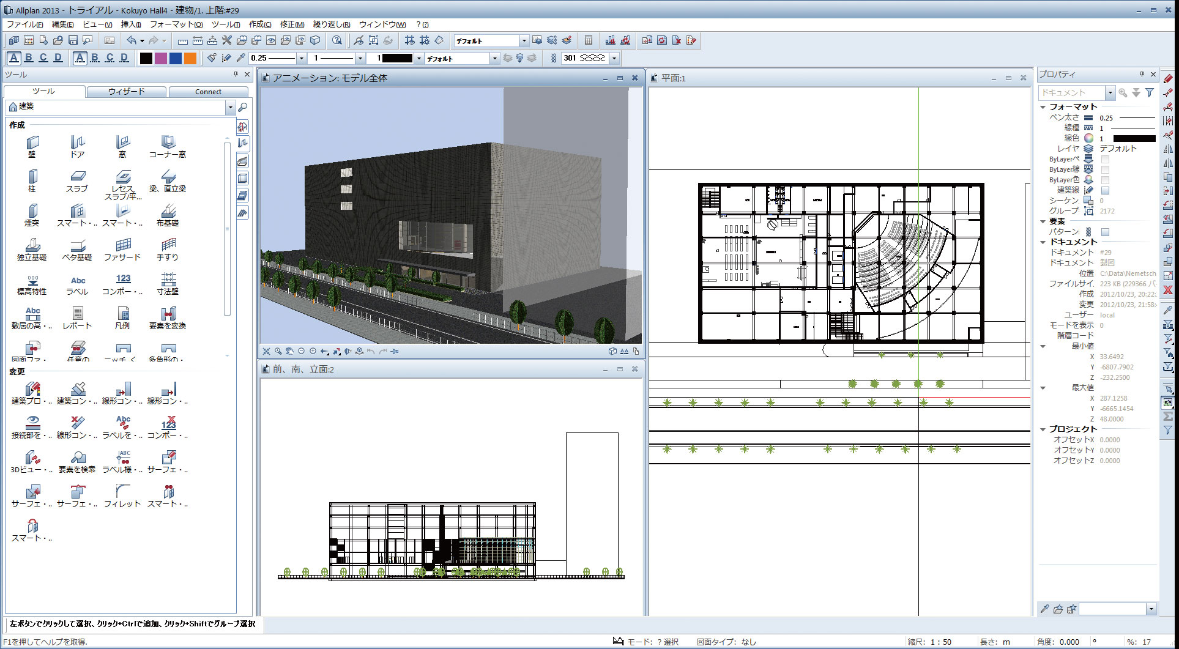Open the 建築 module dropdown
The image size is (1179, 649).
click(x=230, y=107)
